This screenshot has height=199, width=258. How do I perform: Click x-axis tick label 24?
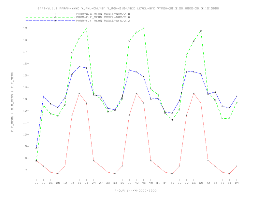tap(93, 183)
